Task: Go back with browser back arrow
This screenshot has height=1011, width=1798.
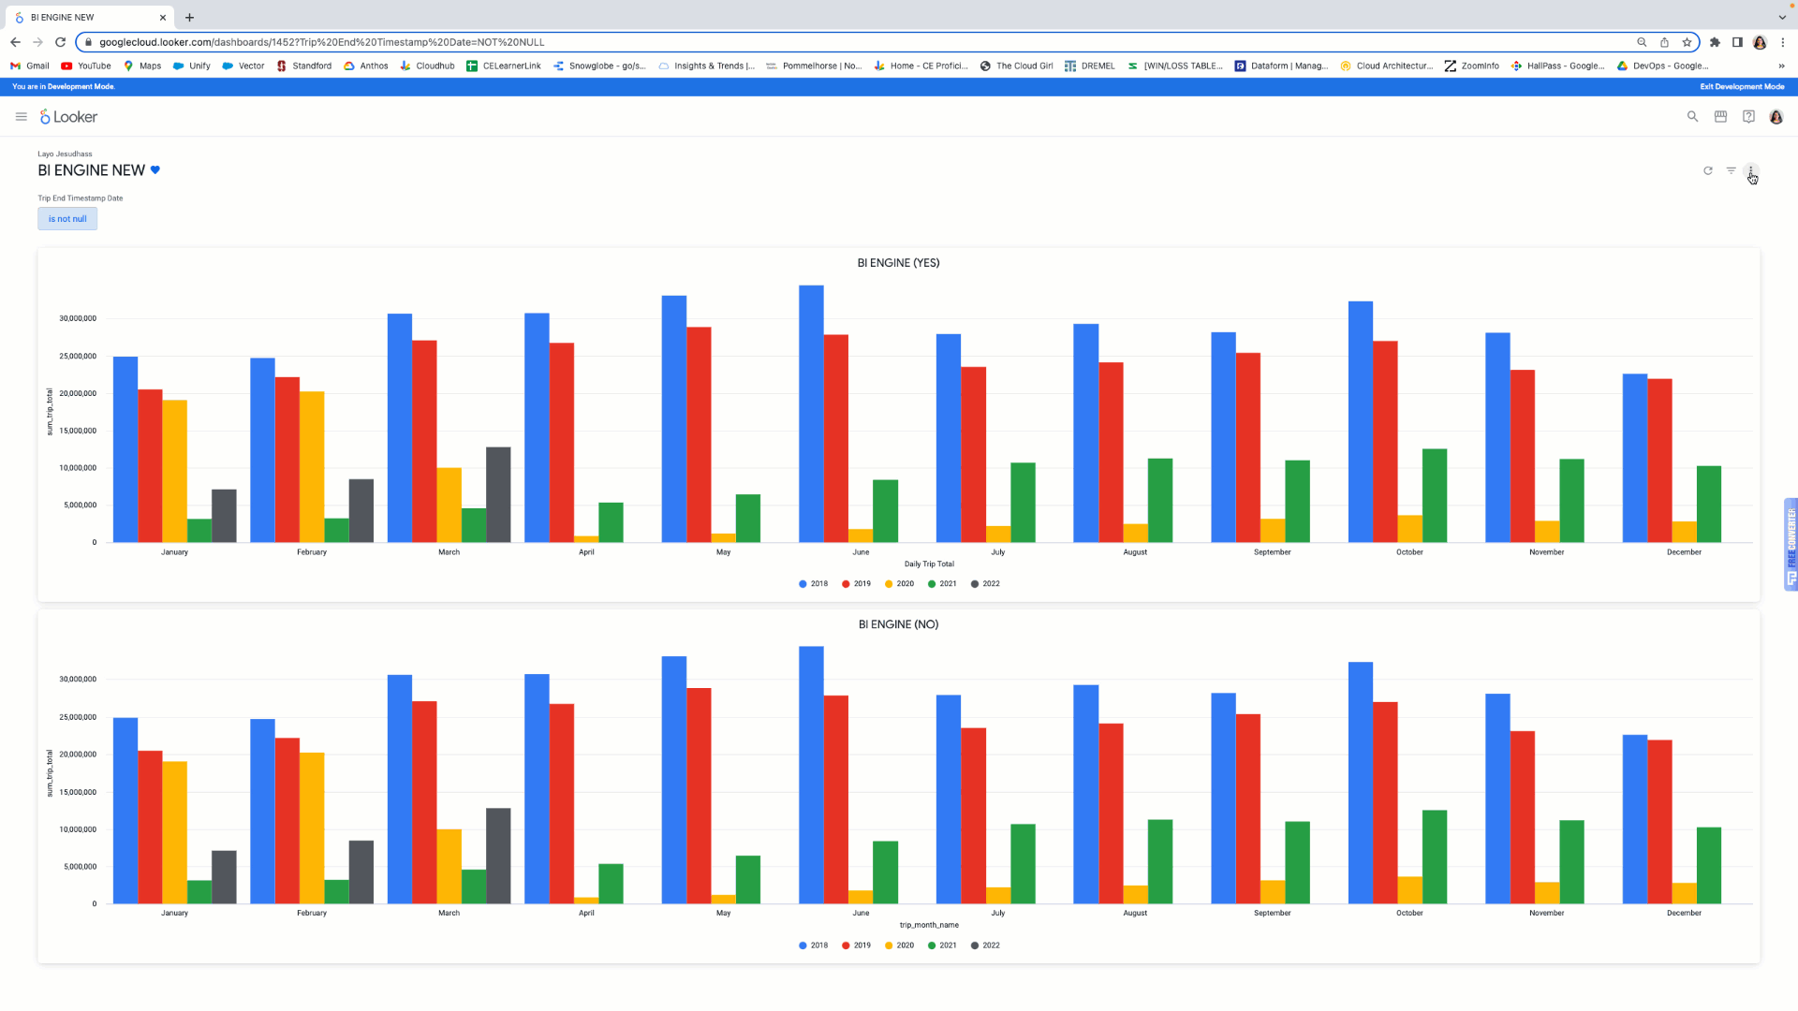Action: click(15, 42)
